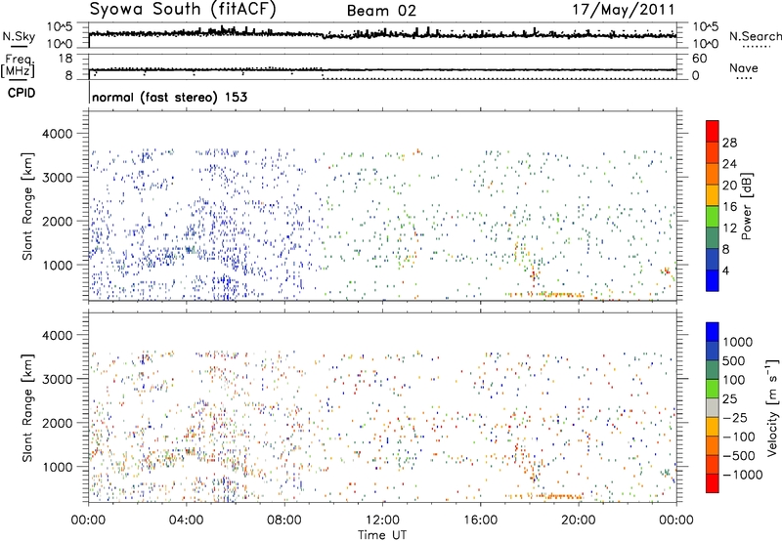Click the 'Beam 02' label

[381, 11]
